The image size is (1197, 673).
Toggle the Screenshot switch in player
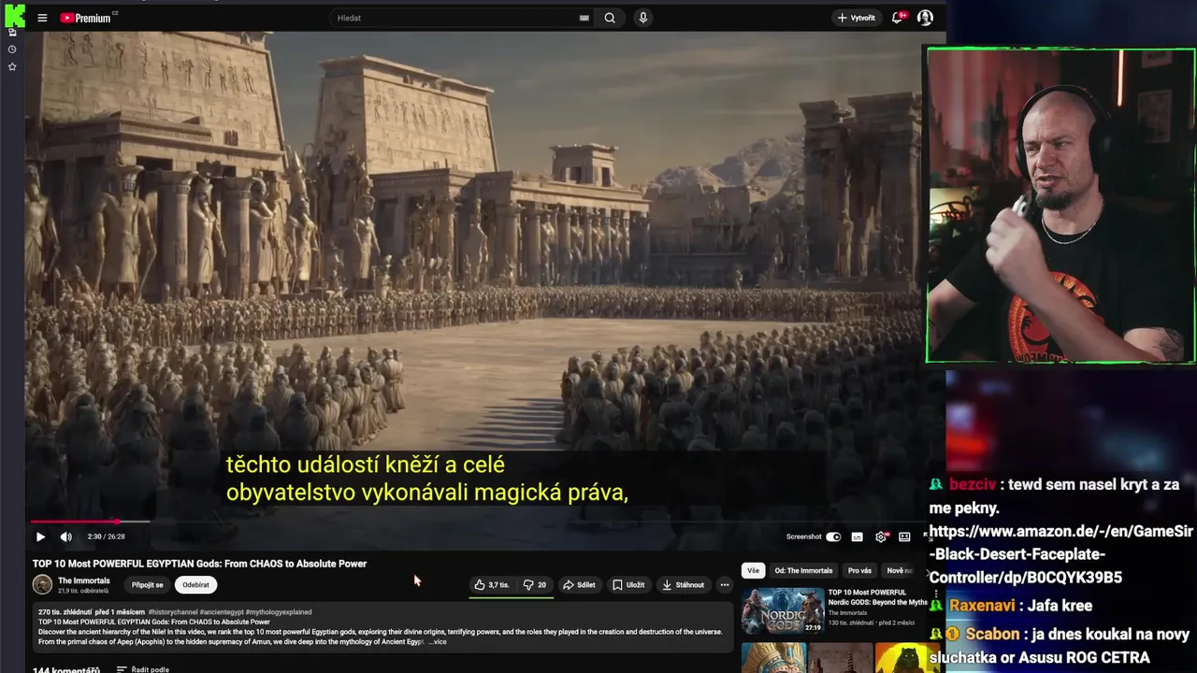pos(833,537)
